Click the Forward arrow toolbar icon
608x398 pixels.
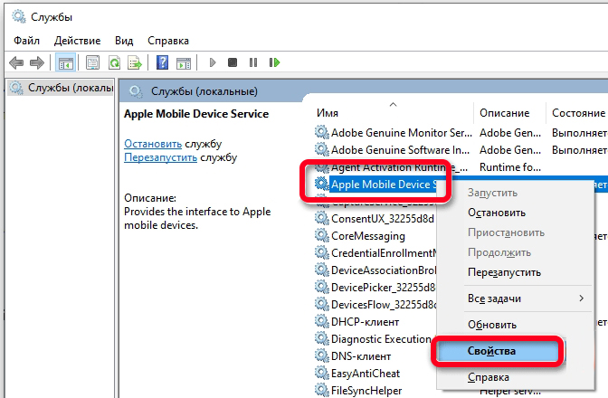pyautogui.click(x=37, y=62)
